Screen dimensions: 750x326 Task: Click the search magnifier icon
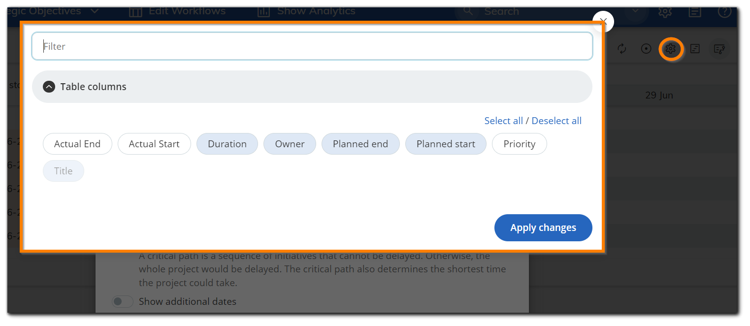(x=468, y=11)
